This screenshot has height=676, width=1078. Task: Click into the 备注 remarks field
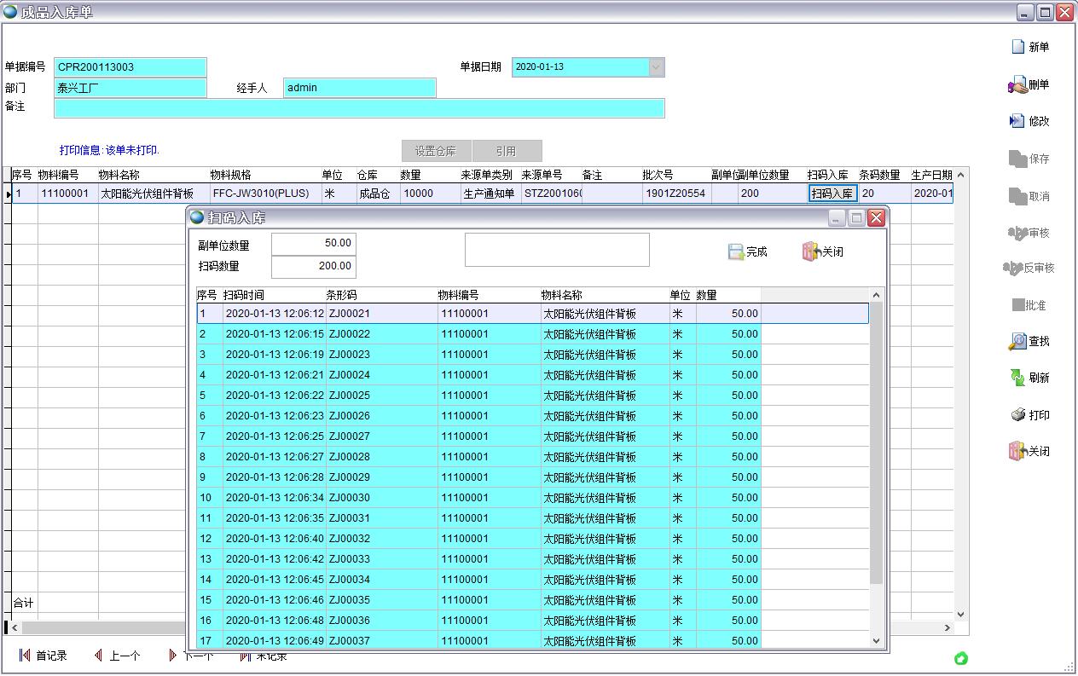tap(358, 108)
